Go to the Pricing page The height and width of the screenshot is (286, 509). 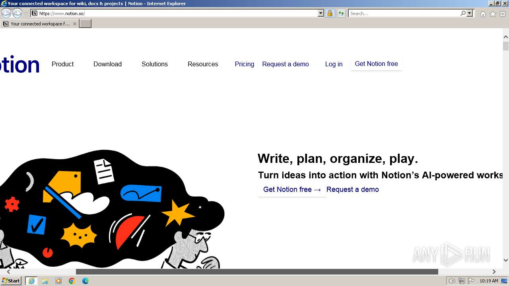click(244, 64)
